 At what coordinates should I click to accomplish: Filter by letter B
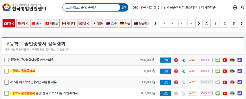coord(216,23)
